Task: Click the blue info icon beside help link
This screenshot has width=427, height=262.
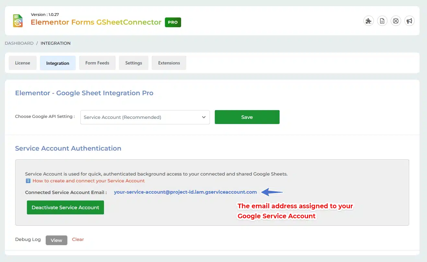Action: tap(28, 181)
